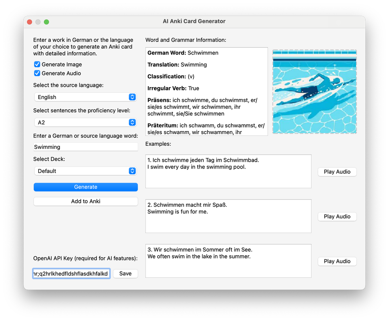Open the source language dropdown showing English
Screen dimensions: 389x321
point(86,97)
